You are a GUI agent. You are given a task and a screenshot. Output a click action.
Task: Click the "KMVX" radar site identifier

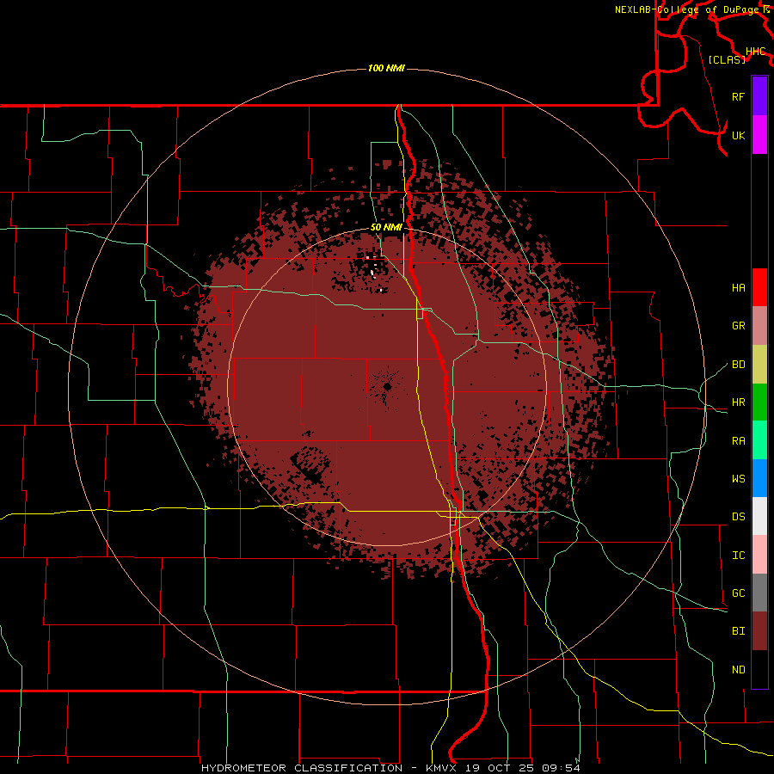tap(441, 768)
